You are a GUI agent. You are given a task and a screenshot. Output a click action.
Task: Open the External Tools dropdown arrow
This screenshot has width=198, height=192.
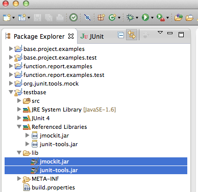click(167, 18)
